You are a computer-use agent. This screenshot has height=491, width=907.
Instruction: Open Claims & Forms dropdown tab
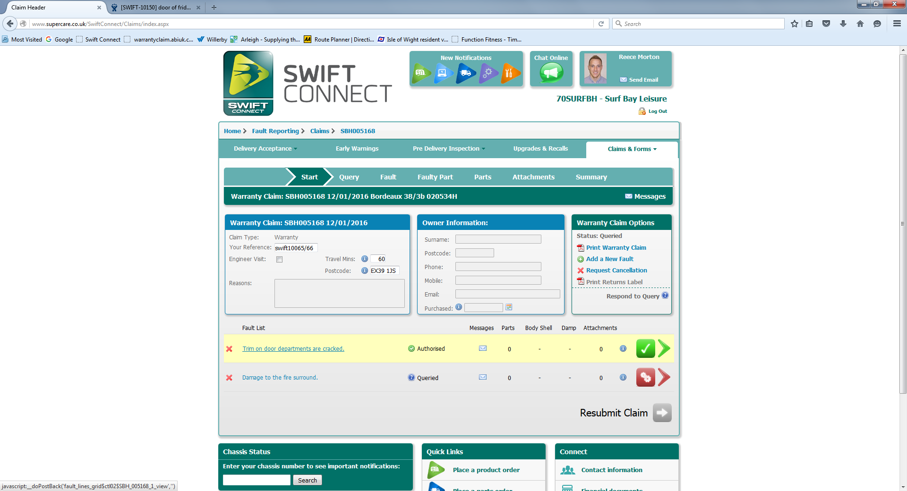pyautogui.click(x=632, y=149)
